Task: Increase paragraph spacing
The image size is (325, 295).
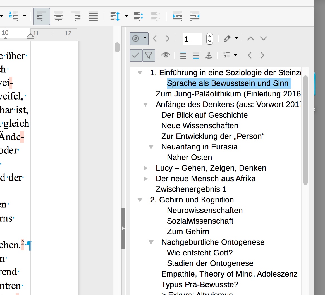Action: [138, 16]
